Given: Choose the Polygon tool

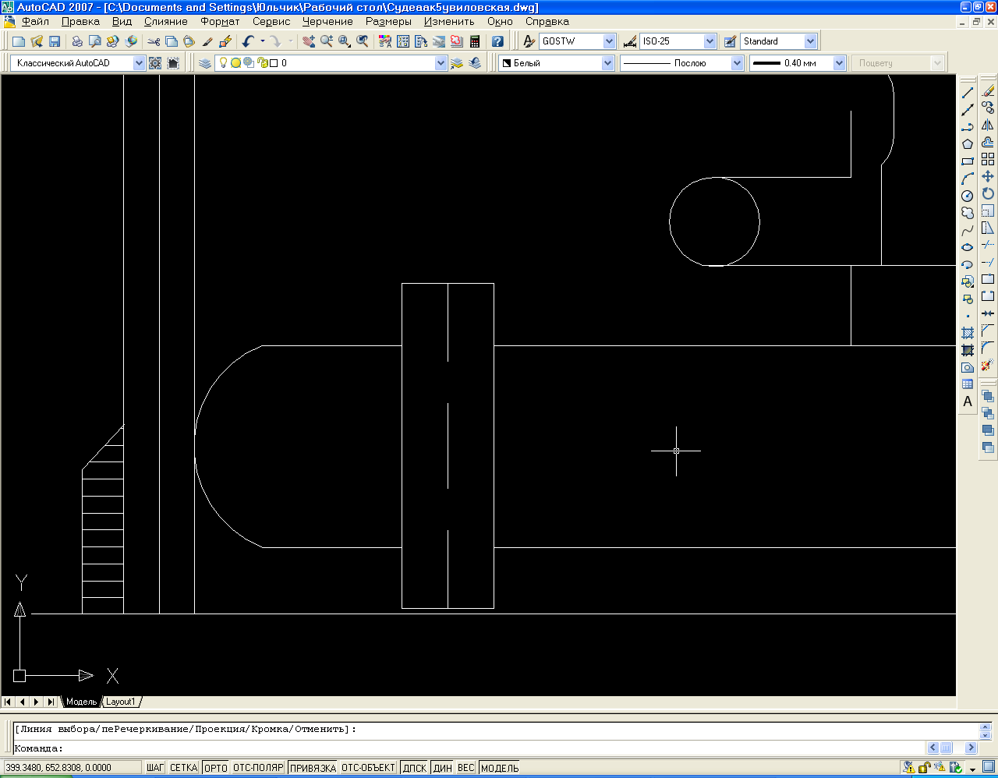Looking at the screenshot, I should pos(968,144).
